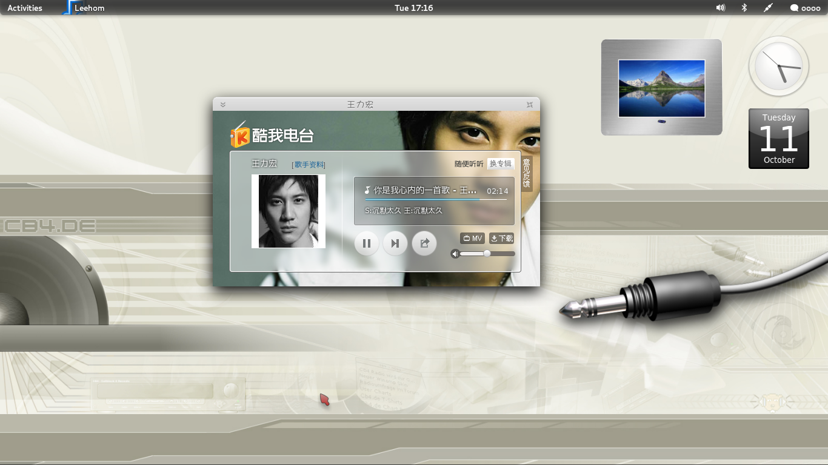This screenshot has width=828, height=465.
Task: Click the 02:14 time display
Action: (x=498, y=191)
